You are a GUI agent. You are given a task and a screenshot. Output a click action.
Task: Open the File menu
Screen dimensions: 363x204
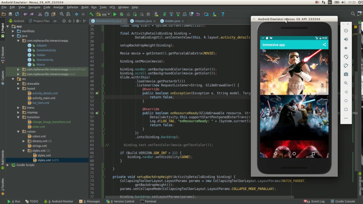[x=4, y=7]
